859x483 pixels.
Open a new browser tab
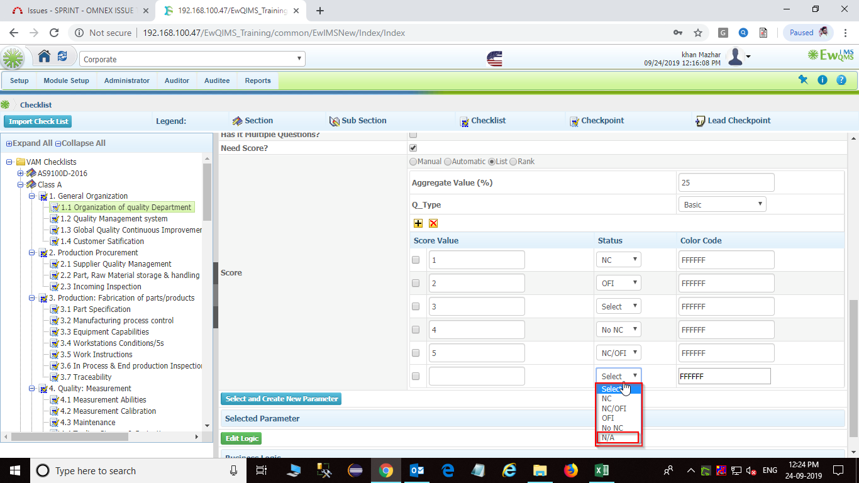tap(319, 11)
